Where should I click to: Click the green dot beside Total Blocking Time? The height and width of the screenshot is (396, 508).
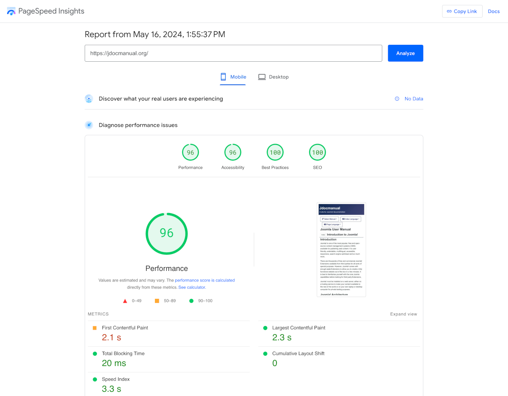(94, 353)
